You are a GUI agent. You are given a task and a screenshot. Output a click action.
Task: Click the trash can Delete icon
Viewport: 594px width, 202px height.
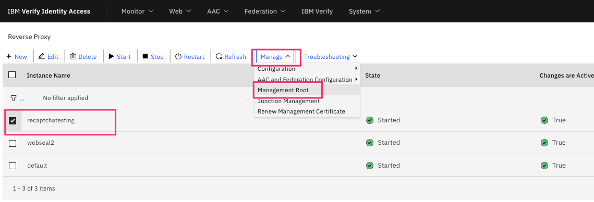click(72, 56)
